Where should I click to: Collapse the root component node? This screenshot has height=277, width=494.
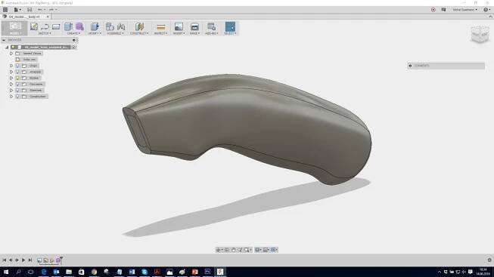tap(7, 47)
